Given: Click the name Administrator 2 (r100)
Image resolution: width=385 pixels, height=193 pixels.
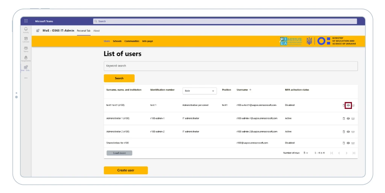Looking at the screenshot, I should tap(118, 132).
